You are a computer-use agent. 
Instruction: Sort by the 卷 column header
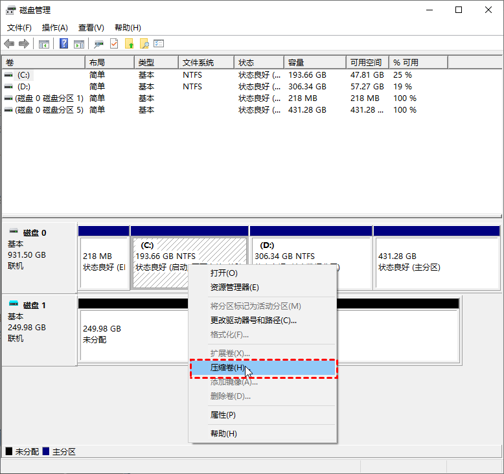click(43, 62)
